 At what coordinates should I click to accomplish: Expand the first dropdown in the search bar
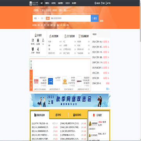pos(36,18)
